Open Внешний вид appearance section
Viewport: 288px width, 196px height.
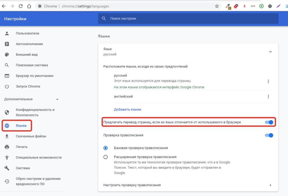coord(26,55)
